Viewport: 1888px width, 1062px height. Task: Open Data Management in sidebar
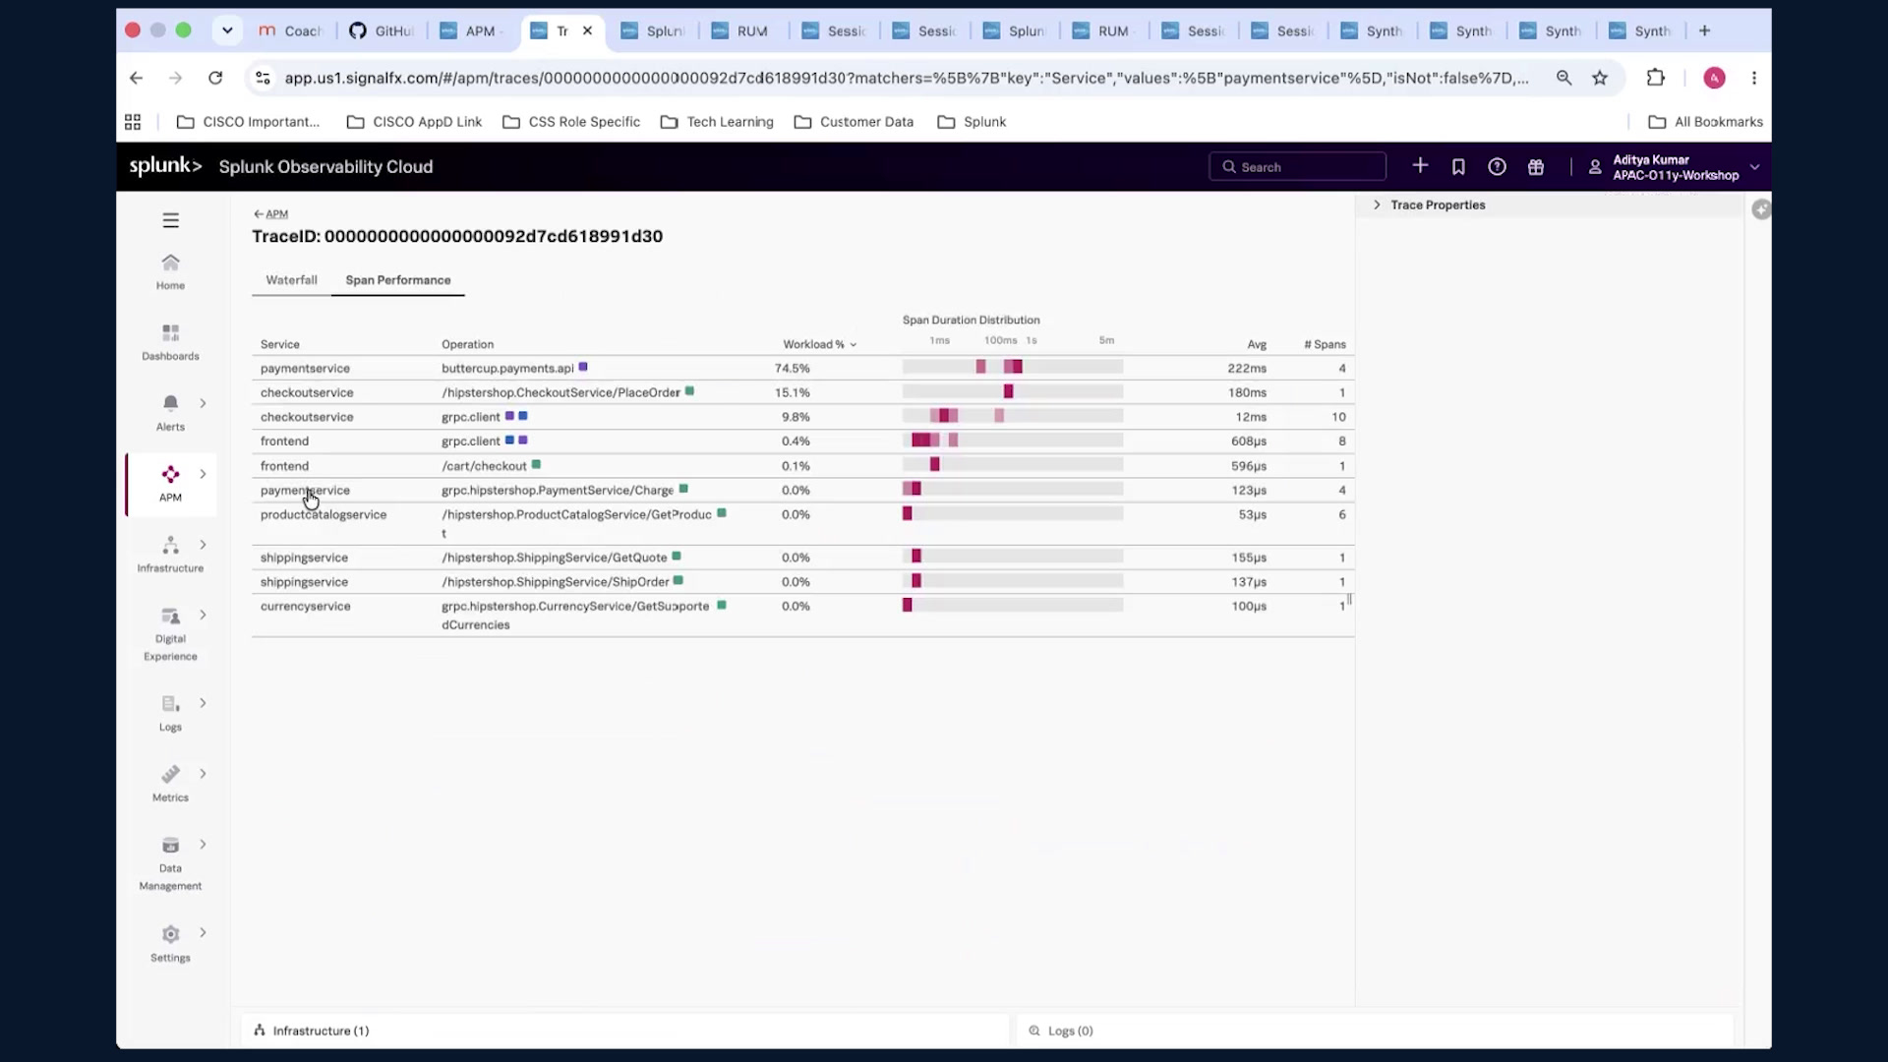point(170,864)
